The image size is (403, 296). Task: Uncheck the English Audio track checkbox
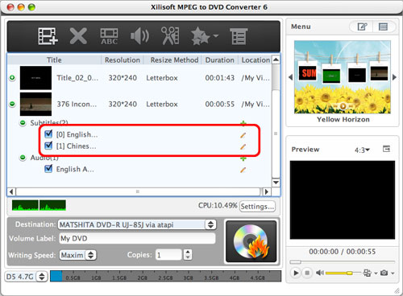pos(48,168)
